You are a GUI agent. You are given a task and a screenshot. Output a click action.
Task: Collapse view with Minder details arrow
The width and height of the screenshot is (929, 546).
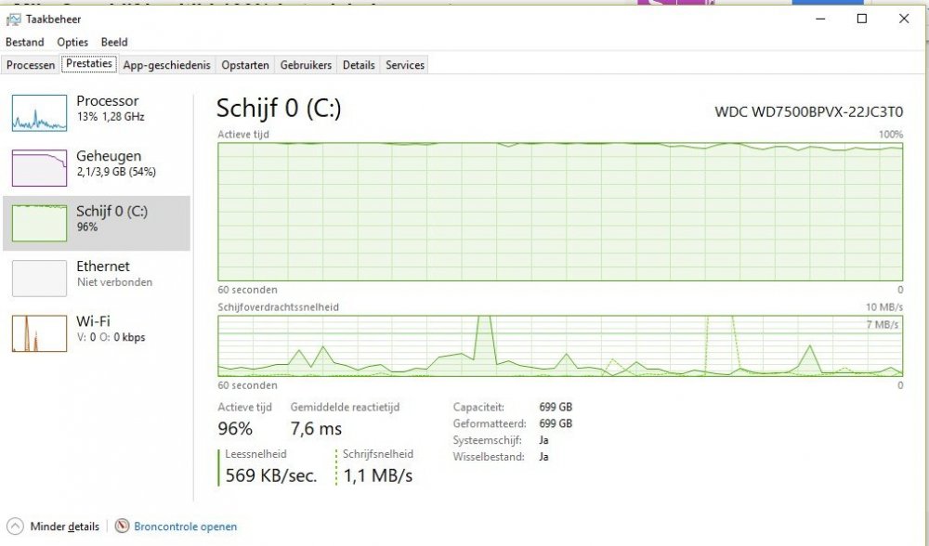pyautogui.click(x=15, y=526)
